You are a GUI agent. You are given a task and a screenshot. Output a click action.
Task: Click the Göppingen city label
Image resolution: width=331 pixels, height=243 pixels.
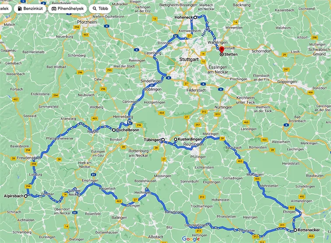tap(287, 82)
